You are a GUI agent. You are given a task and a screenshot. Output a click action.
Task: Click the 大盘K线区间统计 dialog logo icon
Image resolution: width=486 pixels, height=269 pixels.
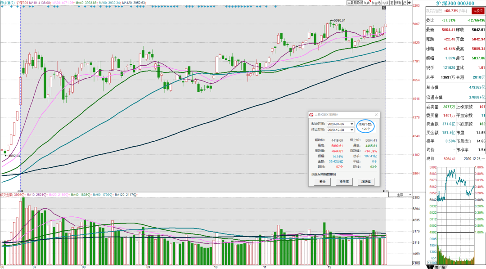point(311,115)
